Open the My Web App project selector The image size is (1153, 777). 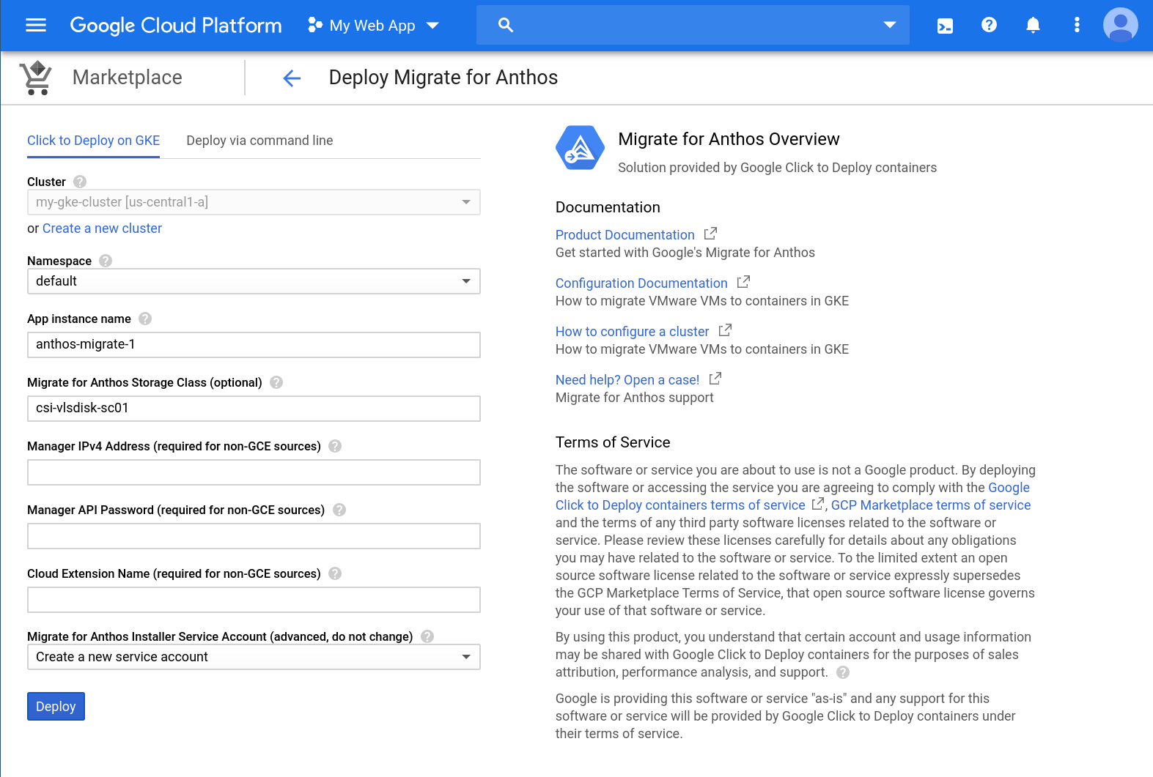tap(373, 26)
